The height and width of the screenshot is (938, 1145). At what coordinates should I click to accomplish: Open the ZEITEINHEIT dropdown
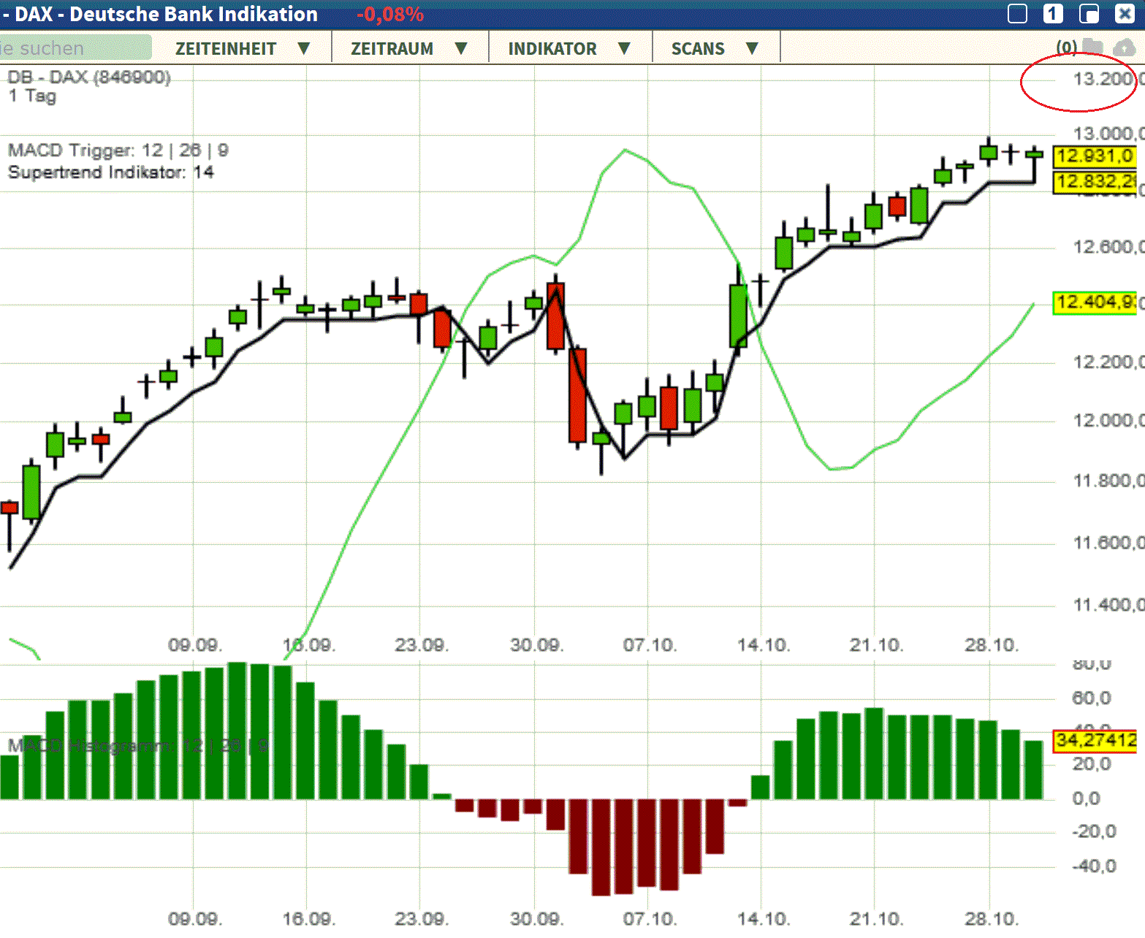(x=241, y=48)
